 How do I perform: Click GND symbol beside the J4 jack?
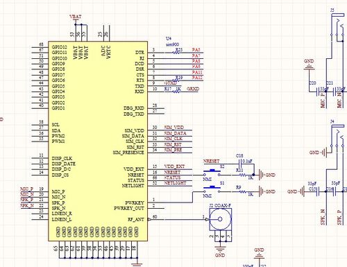pos(318,153)
